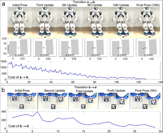Click the 'Initial Pose' label in panel a

pyautogui.click(x=20, y=5)
